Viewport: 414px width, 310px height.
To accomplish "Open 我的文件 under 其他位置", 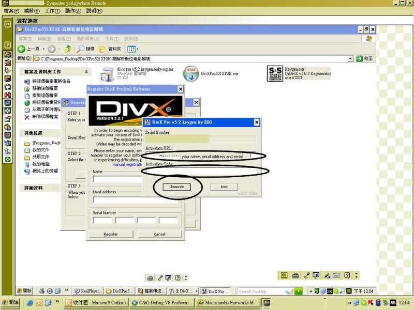I will pos(37,150).
